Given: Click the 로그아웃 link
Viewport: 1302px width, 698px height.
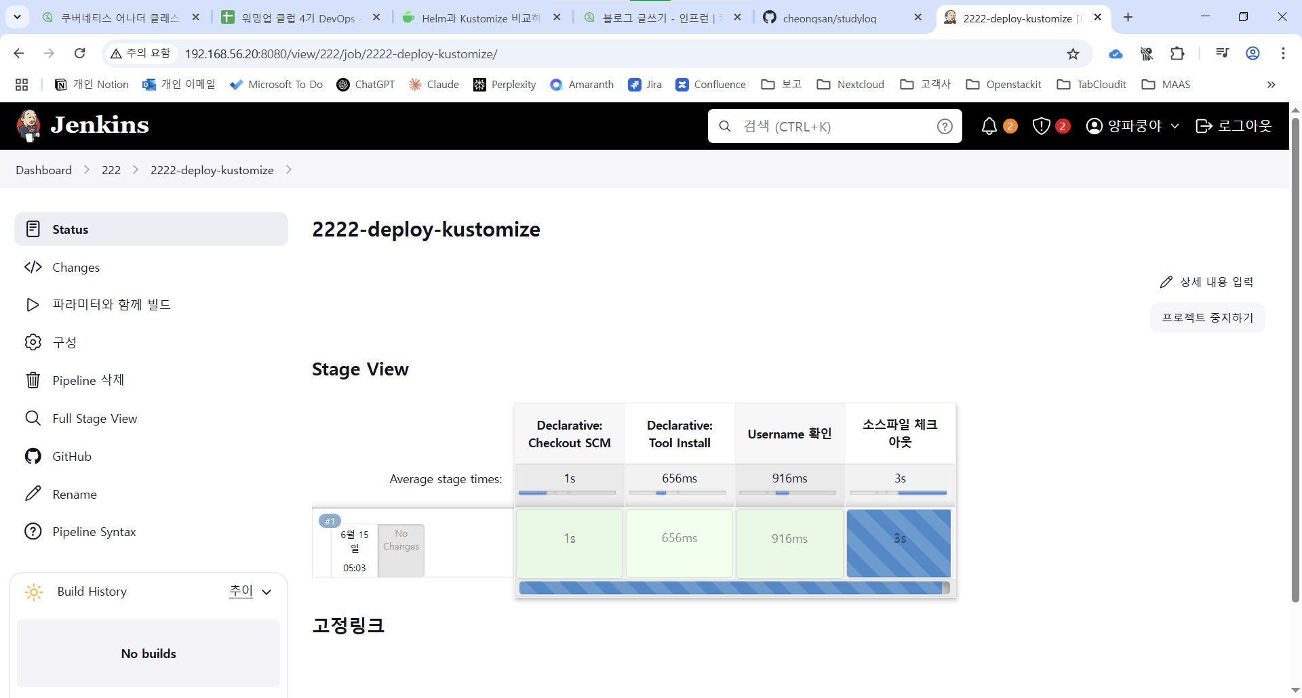Looking at the screenshot, I should [x=1234, y=126].
